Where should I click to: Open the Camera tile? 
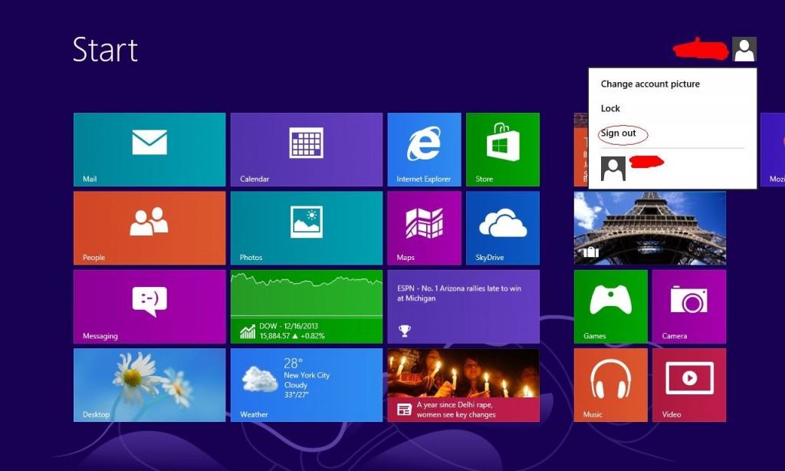(x=689, y=307)
